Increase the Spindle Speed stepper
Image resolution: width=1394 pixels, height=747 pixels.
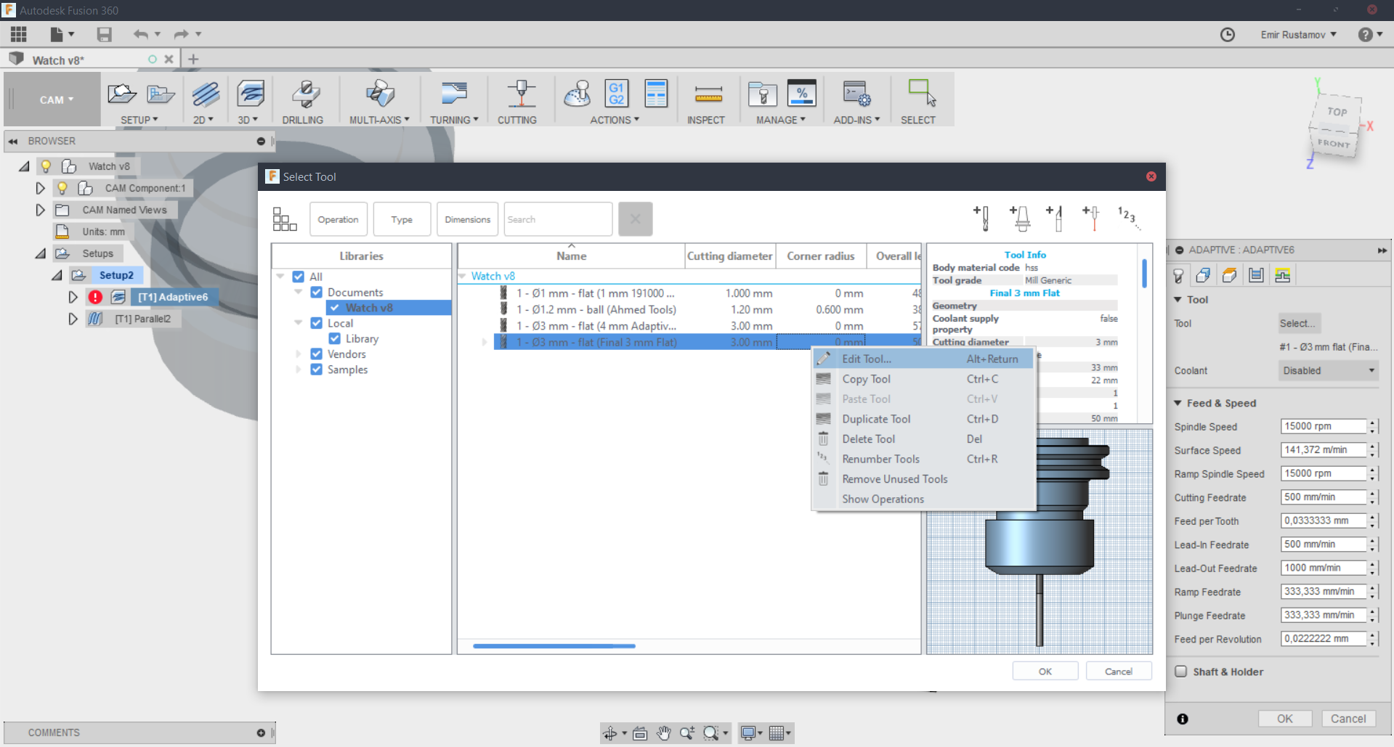click(x=1372, y=423)
